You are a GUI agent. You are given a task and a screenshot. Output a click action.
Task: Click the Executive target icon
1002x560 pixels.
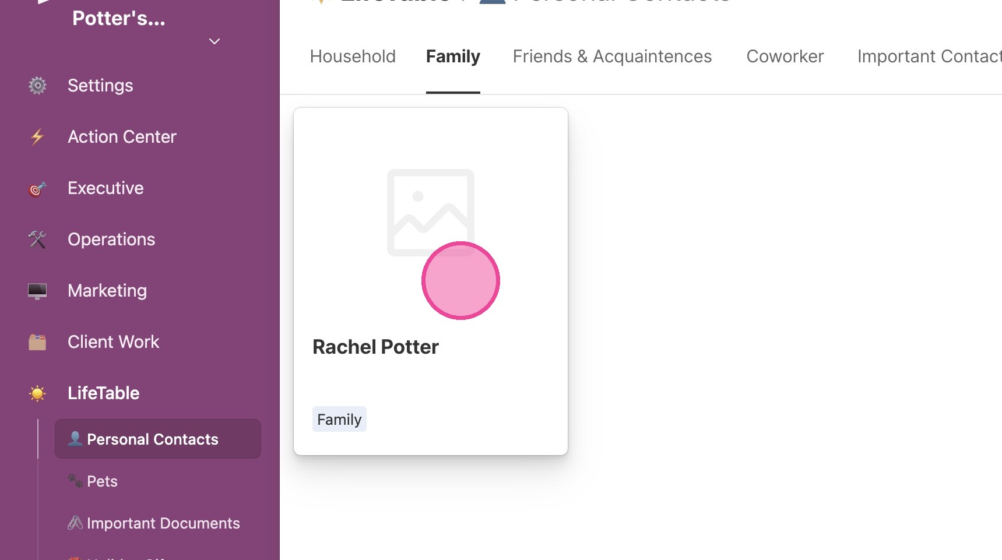tap(37, 188)
